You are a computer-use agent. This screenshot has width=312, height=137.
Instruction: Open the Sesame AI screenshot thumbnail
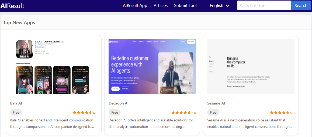point(251,67)
